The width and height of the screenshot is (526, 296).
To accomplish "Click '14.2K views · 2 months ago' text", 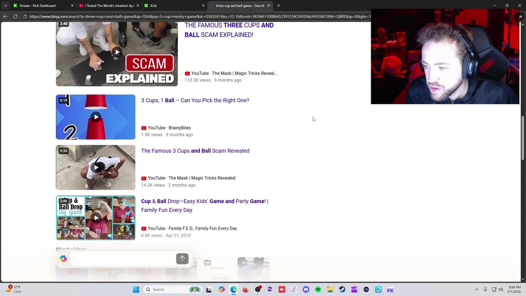I will pos(168,185).
